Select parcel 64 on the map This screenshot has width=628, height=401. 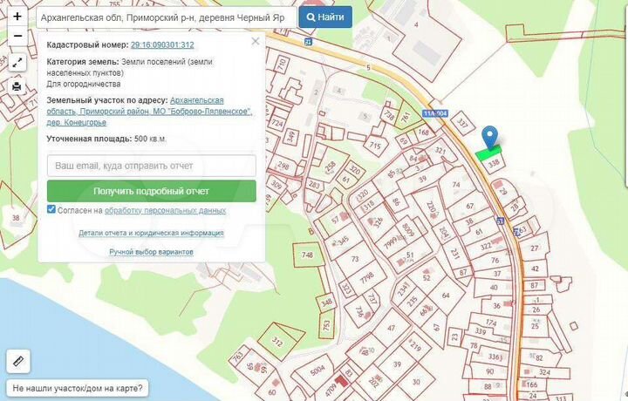pyautogui.click(x=446, y=296)
